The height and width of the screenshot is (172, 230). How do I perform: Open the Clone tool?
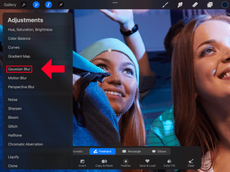pos(38,166)
